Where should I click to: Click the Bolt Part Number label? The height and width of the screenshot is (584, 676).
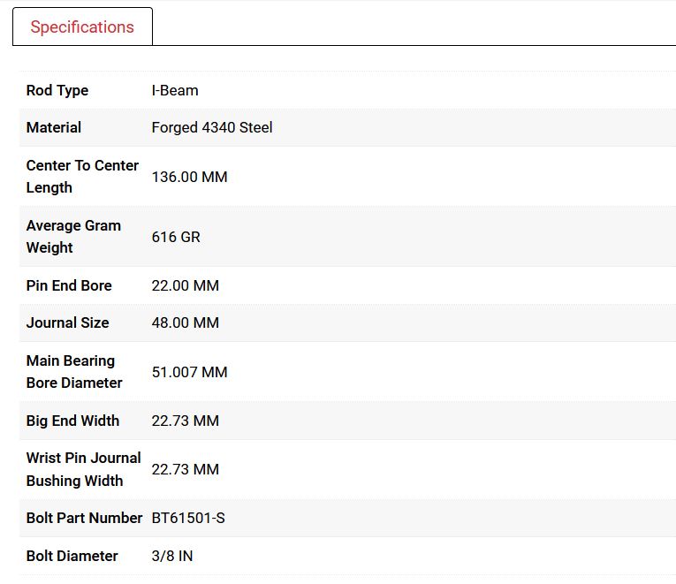coord(84,518)
